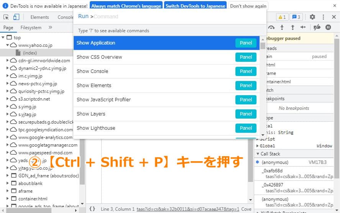Dismiss the language info bar
340x213 pixels.
pyautogui.click(x=335, y=6)
